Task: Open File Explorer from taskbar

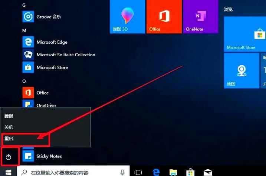Action: (x=173, y=172)
